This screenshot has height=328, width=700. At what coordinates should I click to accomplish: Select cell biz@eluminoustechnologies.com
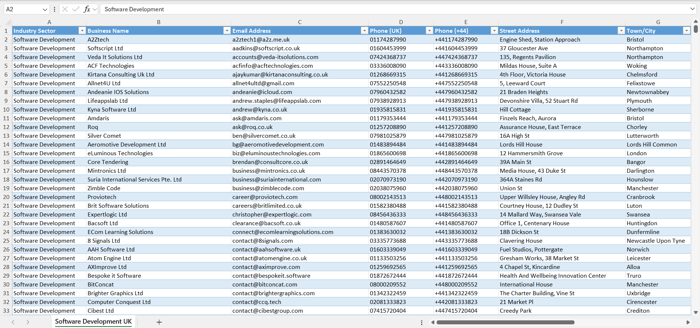tap(299, 153)
